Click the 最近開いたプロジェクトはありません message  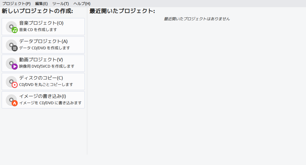[x=197, y=19]
